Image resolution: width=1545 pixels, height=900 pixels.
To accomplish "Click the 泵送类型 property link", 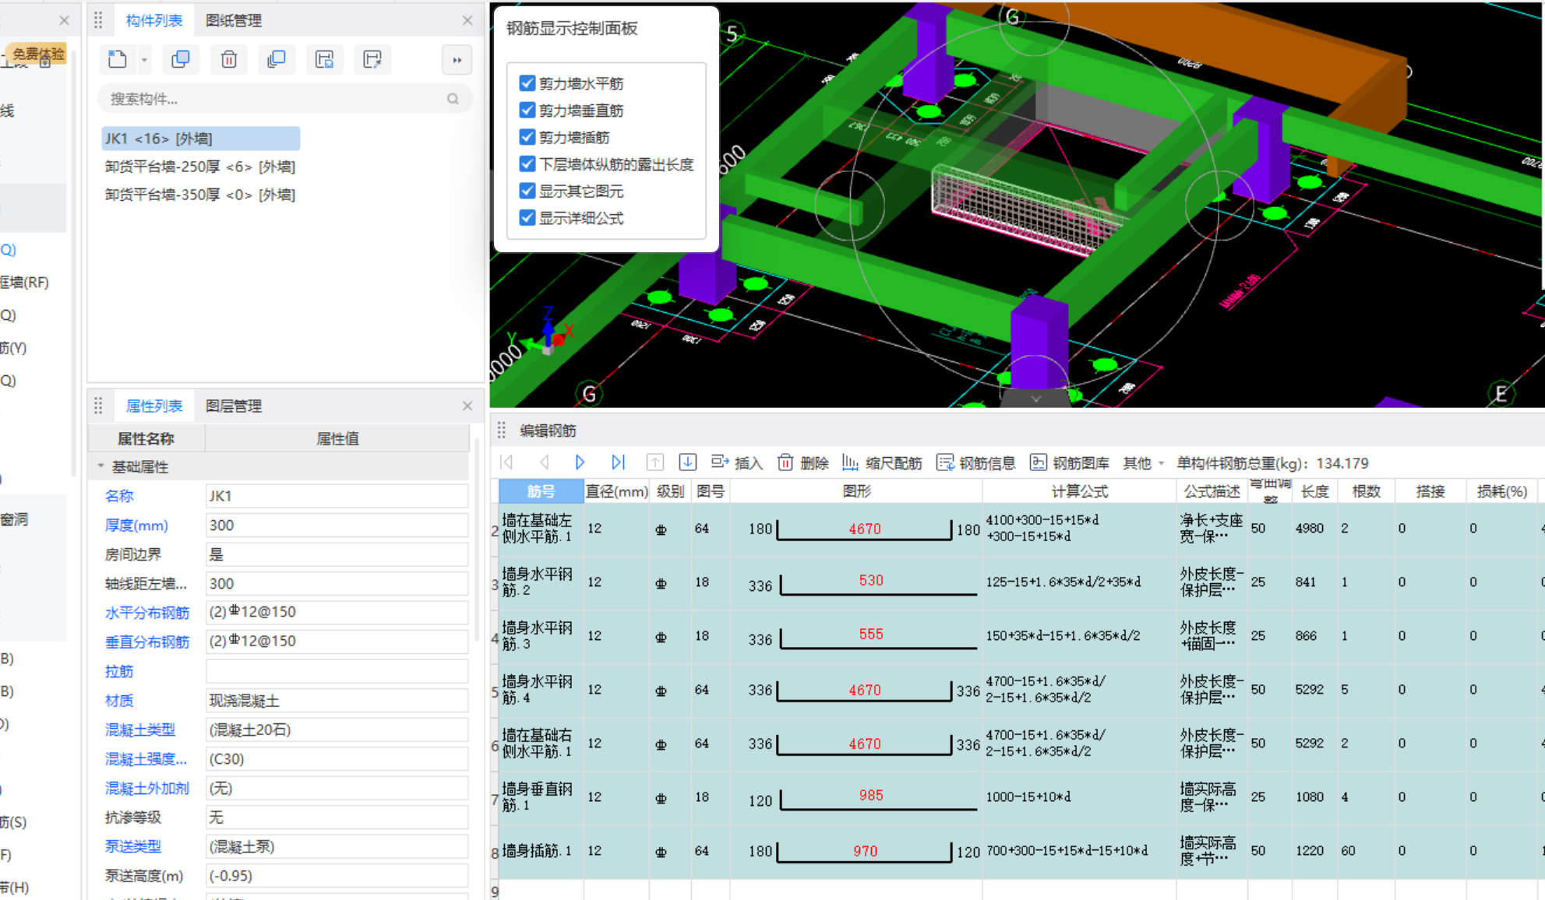I will pos(133,846).
